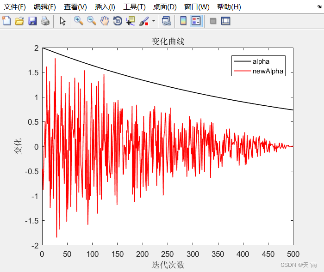The width and height of the screenshot is (324, 272).
Task: Open the 窗口(W) menu
Action: (197, 7)
